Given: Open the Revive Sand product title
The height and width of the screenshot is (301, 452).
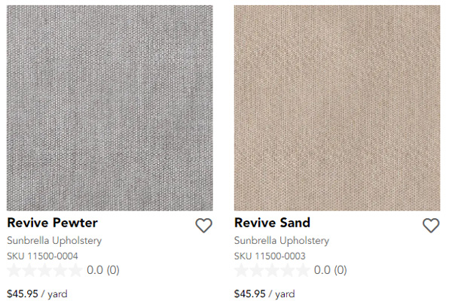Looking at the screenshot, I should [x=272, y=223].
